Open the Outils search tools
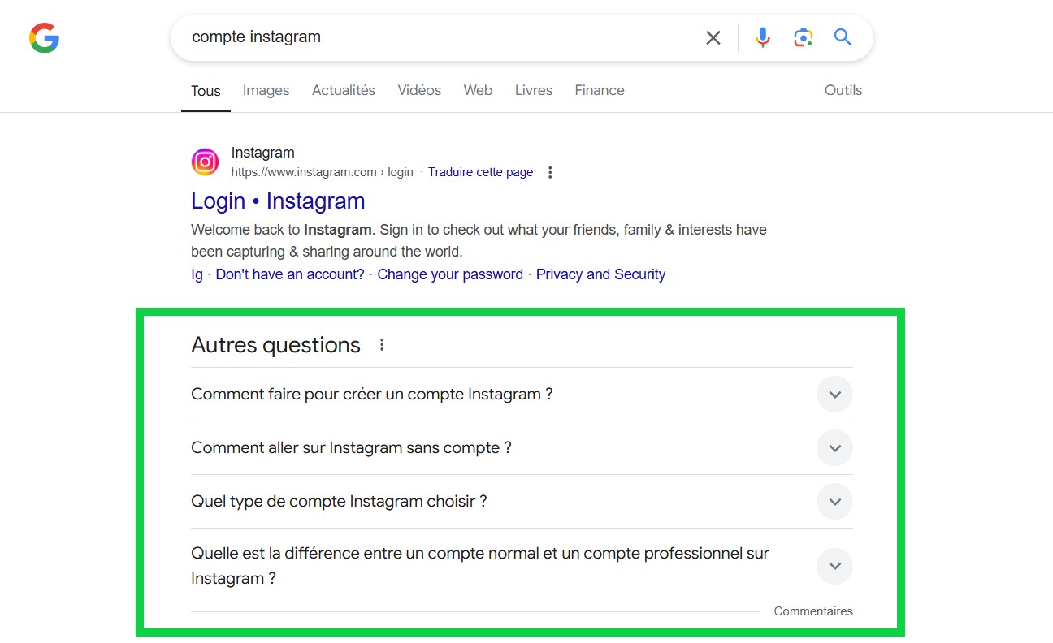Viewport: 1053px width, 643px height. pos(843,90)
